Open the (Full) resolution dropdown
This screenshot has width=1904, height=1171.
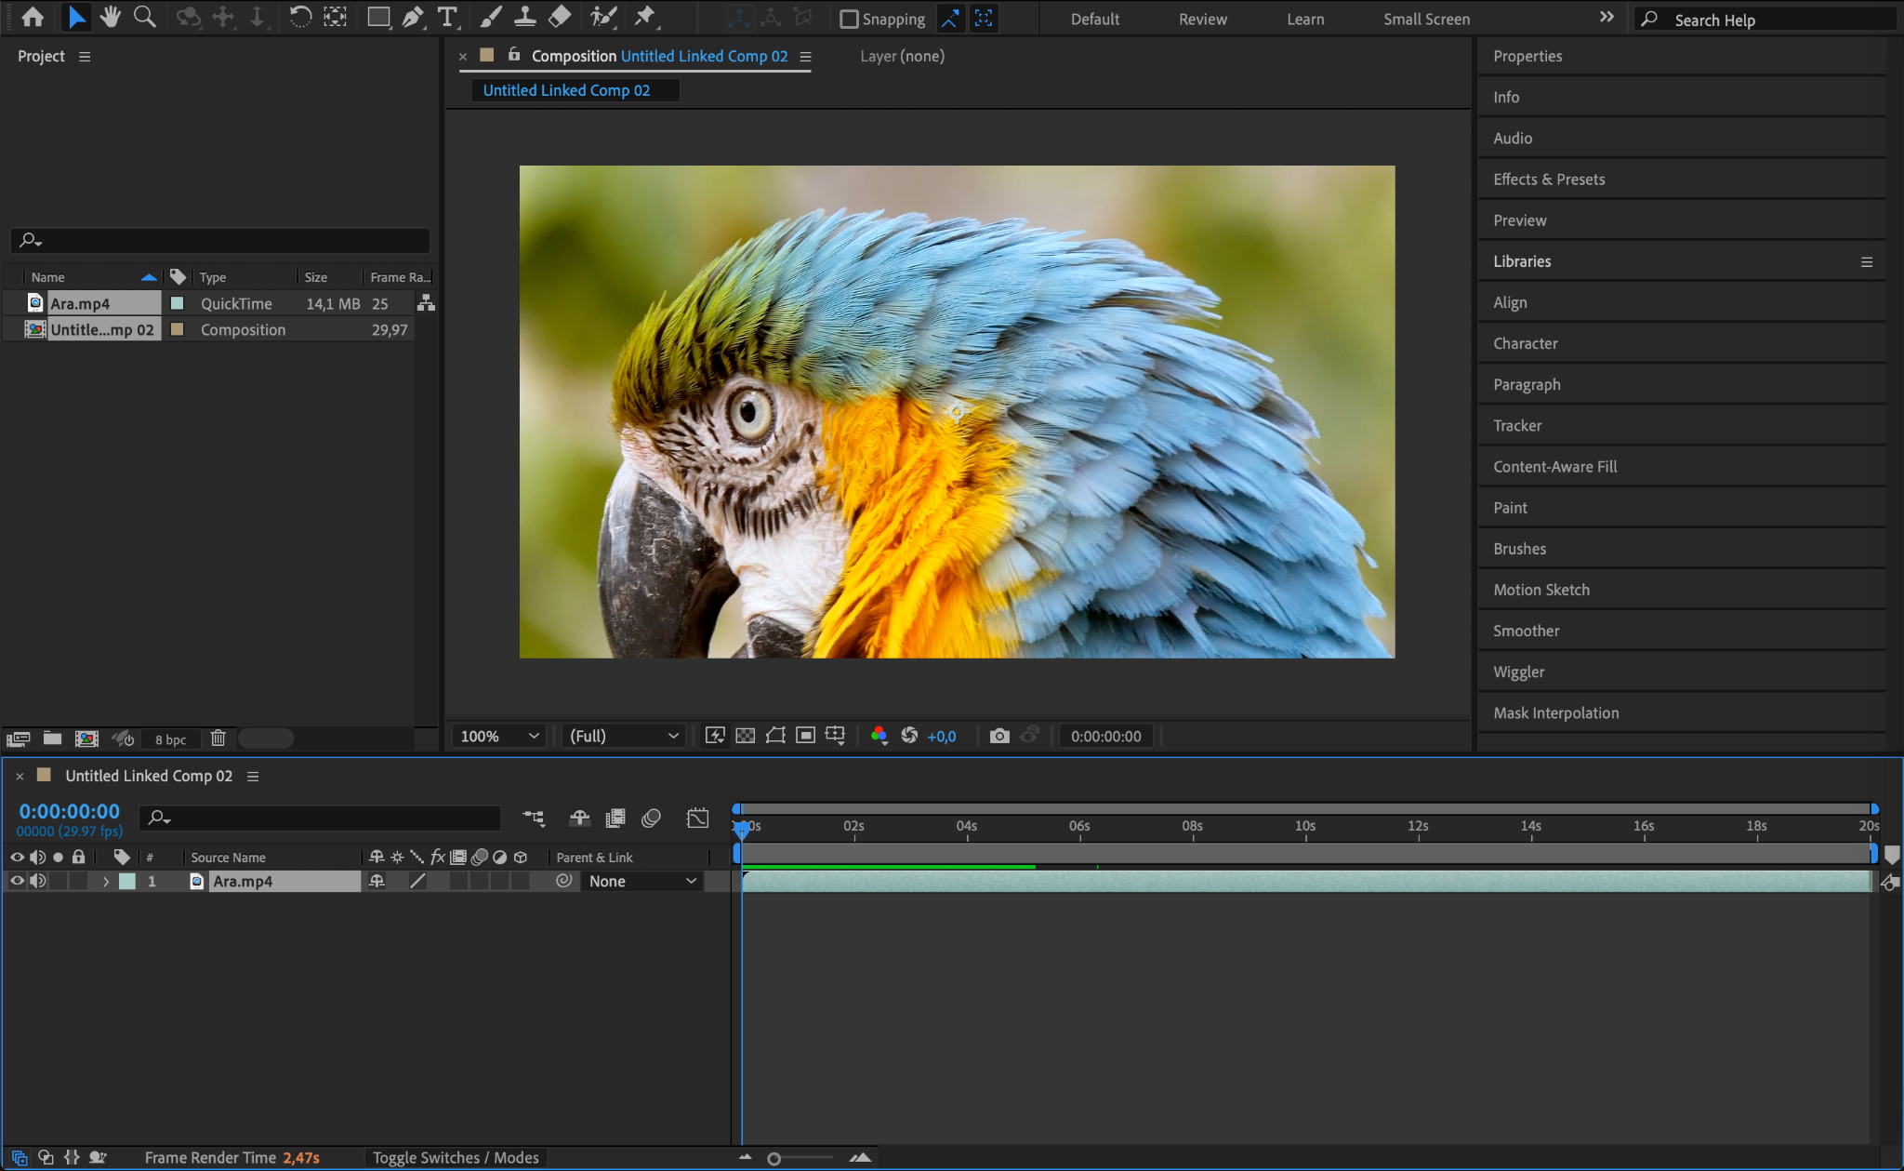(x=623, y=736)
